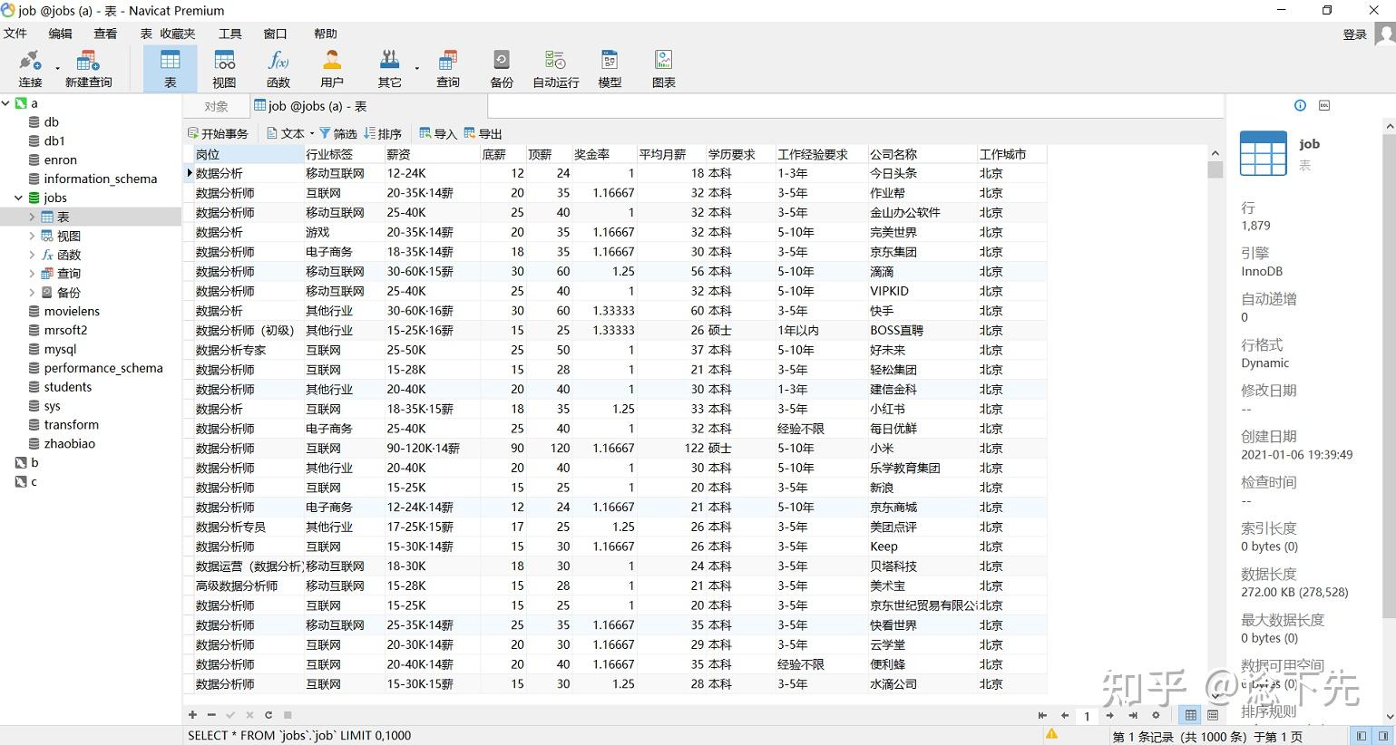Open the 连接 (Connection) toolbar button
The height and width of the screenshot is (745, 1396).
[30, 69]
